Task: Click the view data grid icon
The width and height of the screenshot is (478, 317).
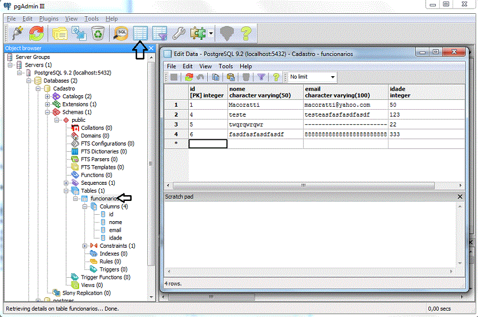Action: pos(140,33)
